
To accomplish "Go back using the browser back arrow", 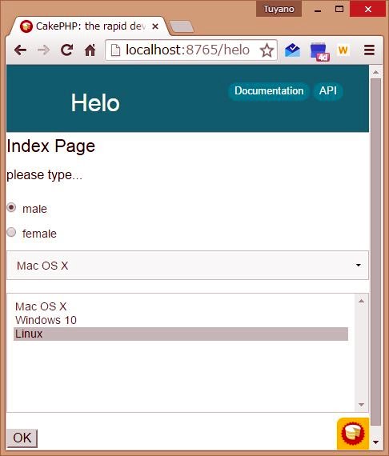I will point(20,50).
